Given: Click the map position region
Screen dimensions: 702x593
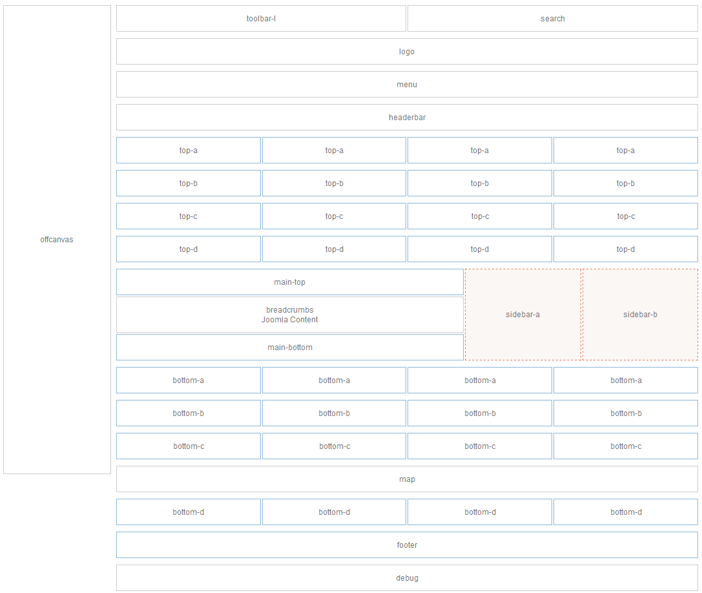Looking at the screenshot, I should coord(407,479).
